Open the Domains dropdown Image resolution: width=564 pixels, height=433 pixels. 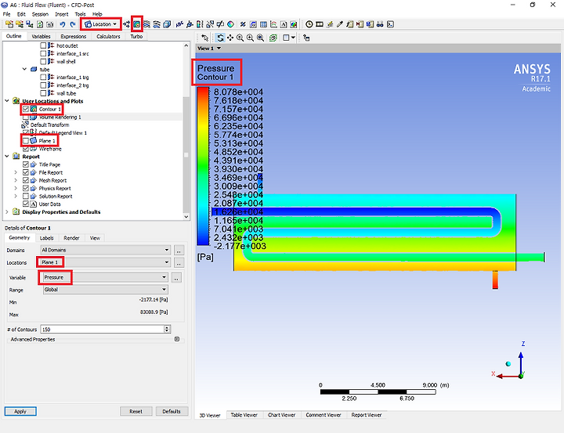coord(106,250)
